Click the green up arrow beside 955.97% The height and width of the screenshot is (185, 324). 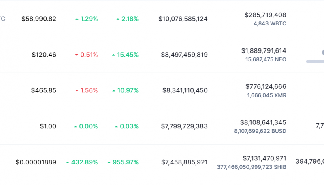click(109, 162)
